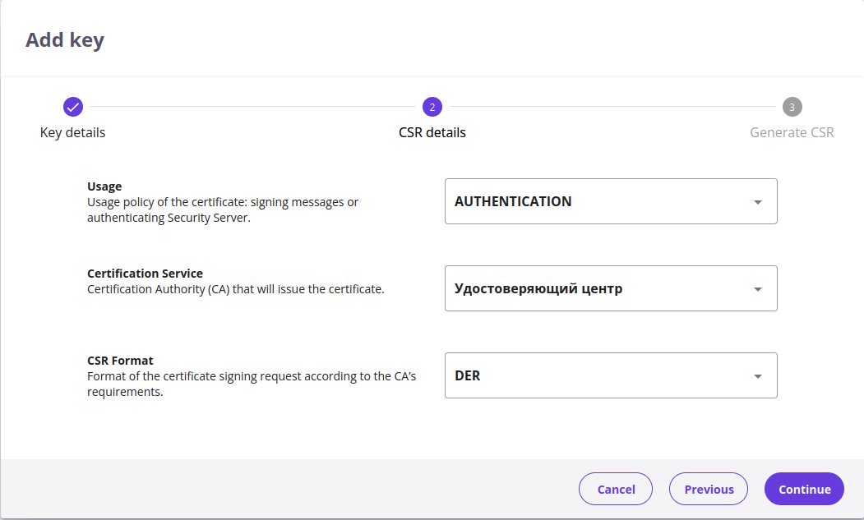Click the Key details checkmark step icon
864x520 pixels.
pos(72,107)
